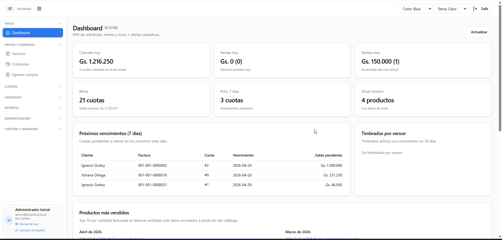Expand the CLIENTES section chevron
Image resolution: width=502 pixels, height=240 pixels.
(x=59, y=87)
